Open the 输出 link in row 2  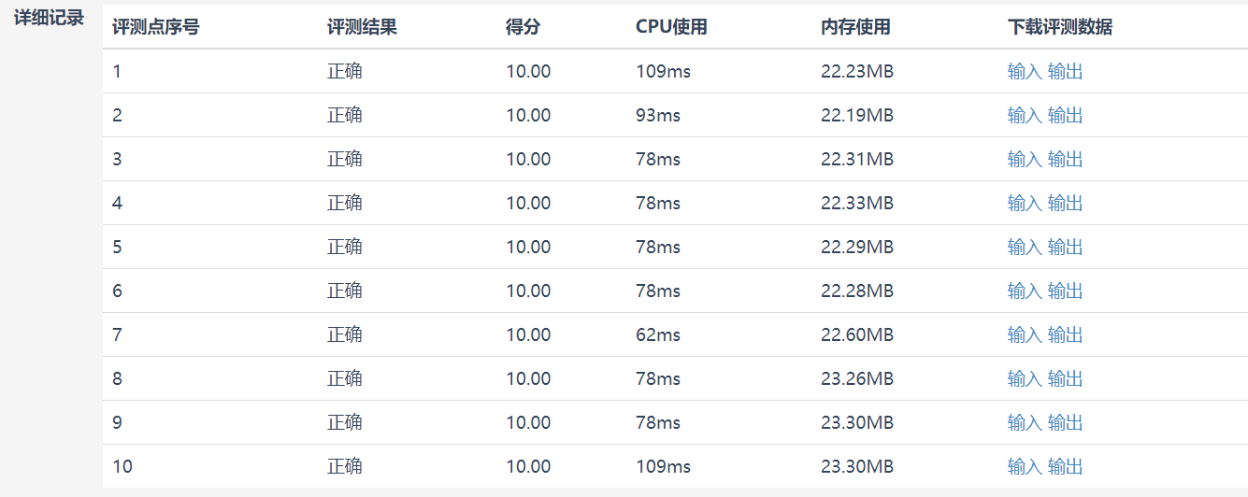click(x=1065, y=115)
